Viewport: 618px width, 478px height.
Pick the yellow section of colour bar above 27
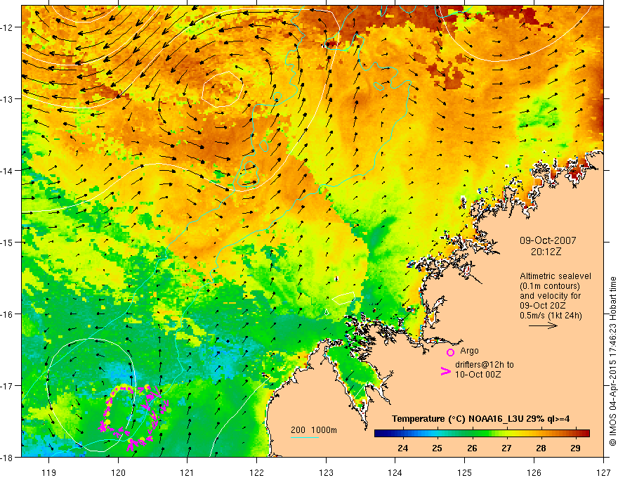[x=507, y=434]
